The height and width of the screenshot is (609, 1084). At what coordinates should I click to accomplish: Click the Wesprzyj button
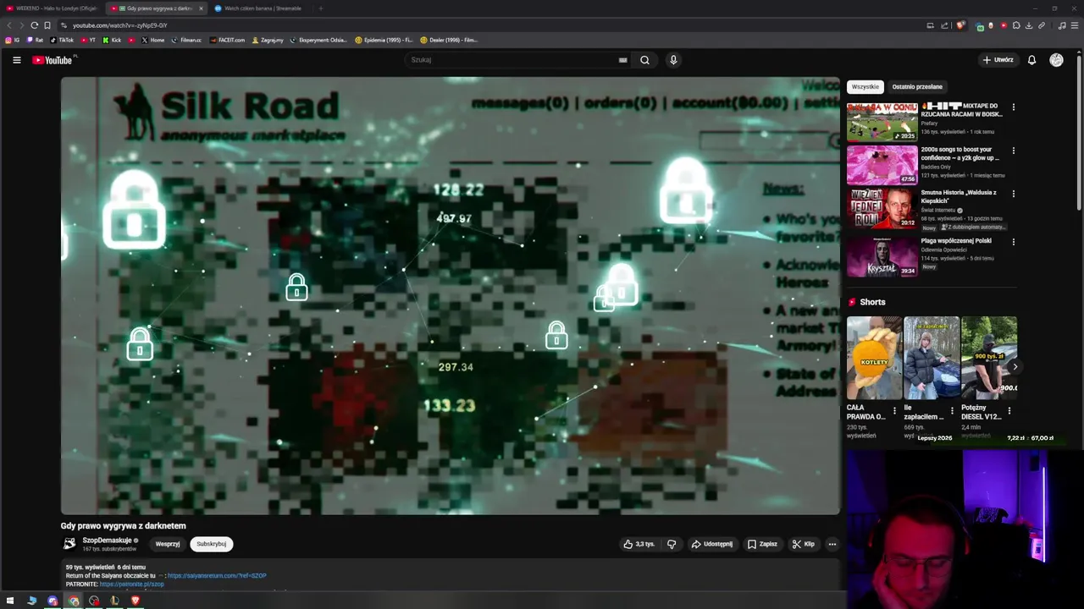tap(168, 544)
